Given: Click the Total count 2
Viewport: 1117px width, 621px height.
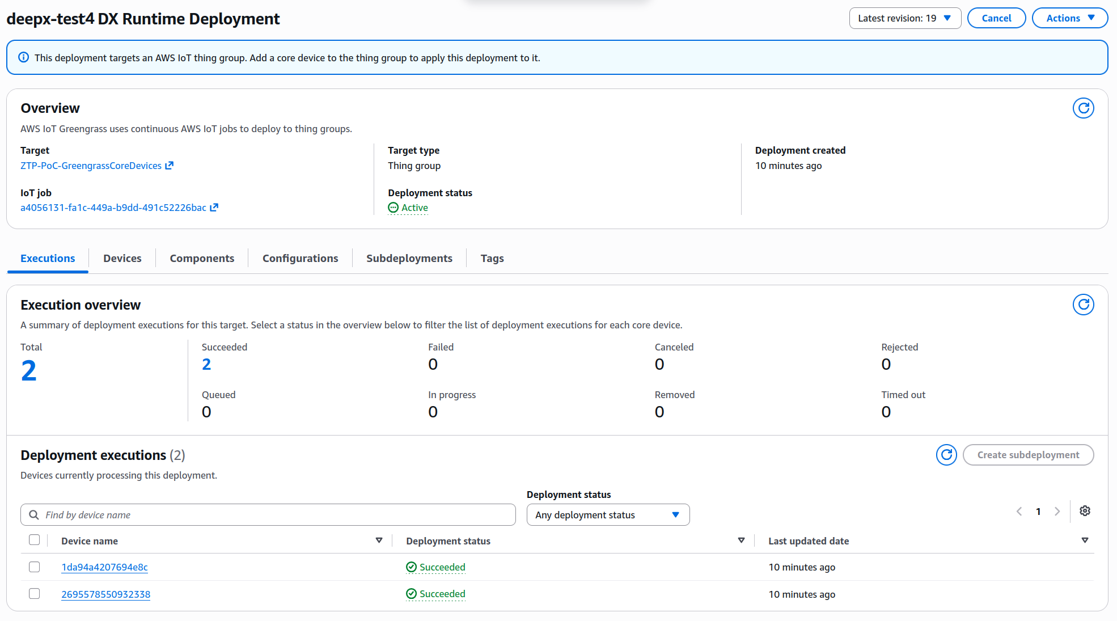Looking at the screenshot, I should coord(29,371).
